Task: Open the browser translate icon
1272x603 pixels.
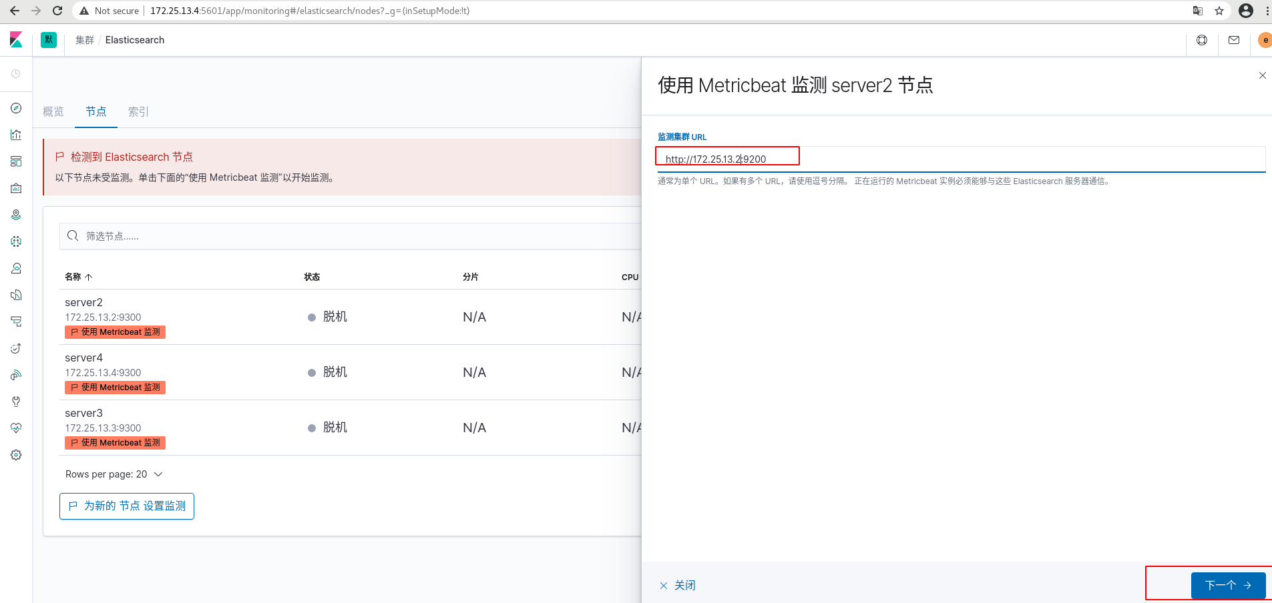Action: click(1198, 11)
